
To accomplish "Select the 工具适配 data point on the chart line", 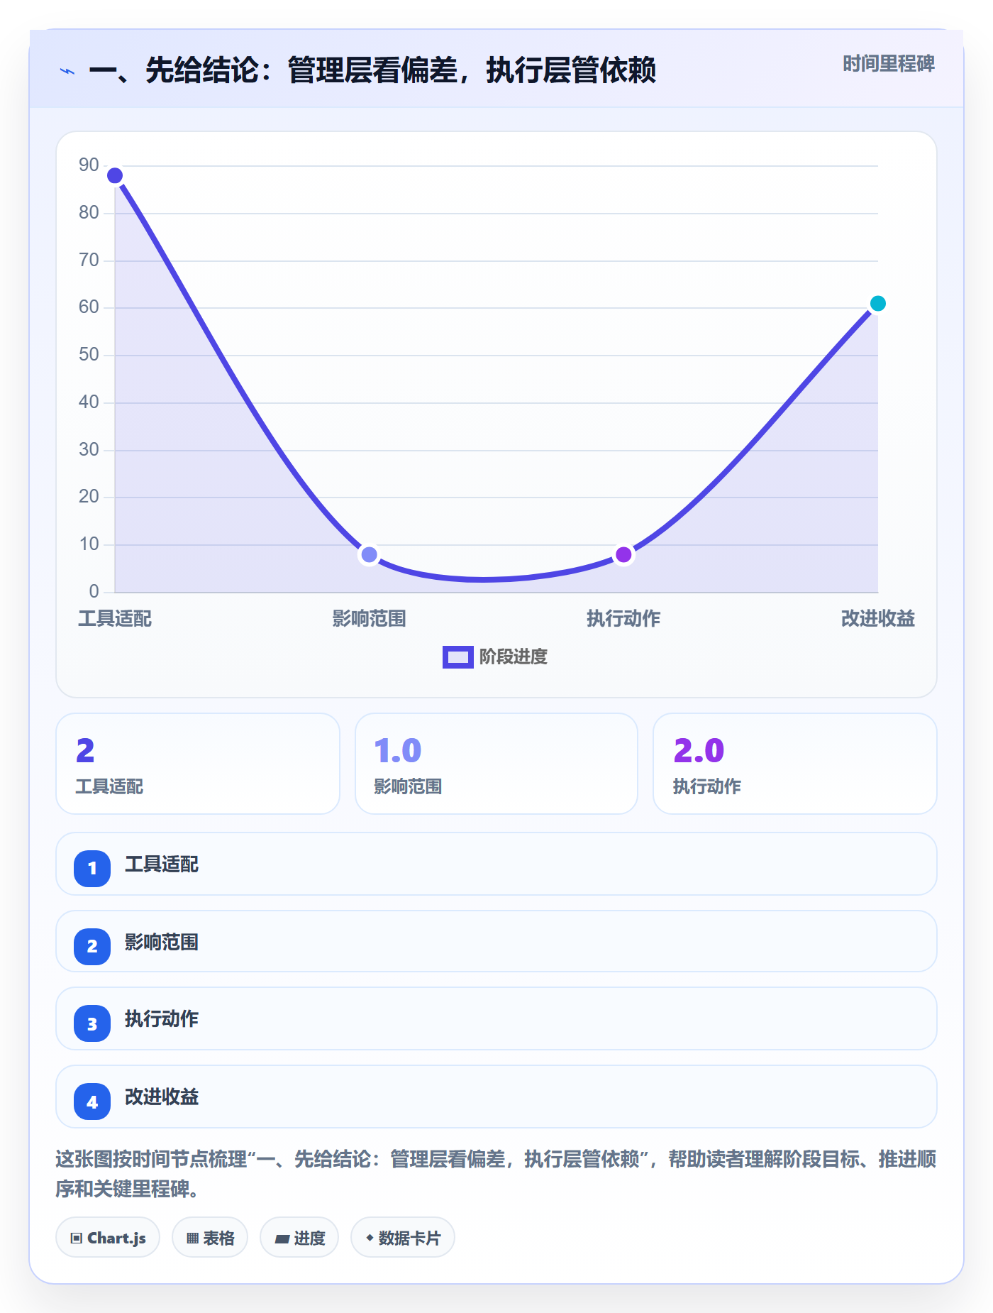I will pos(115,175).
